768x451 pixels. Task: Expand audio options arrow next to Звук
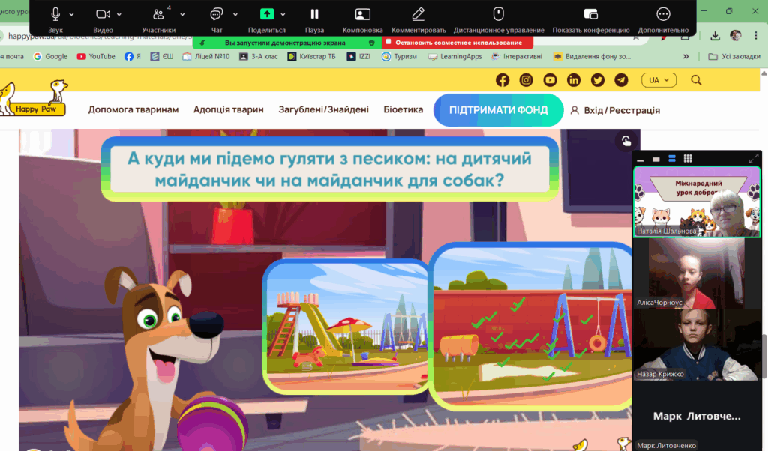[x=72, y=14]
